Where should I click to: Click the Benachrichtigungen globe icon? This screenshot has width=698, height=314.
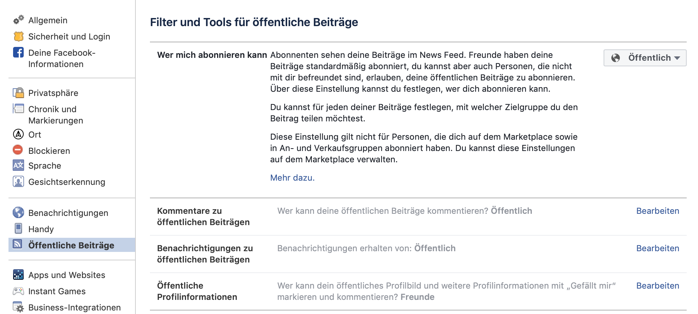click(18, 212)
